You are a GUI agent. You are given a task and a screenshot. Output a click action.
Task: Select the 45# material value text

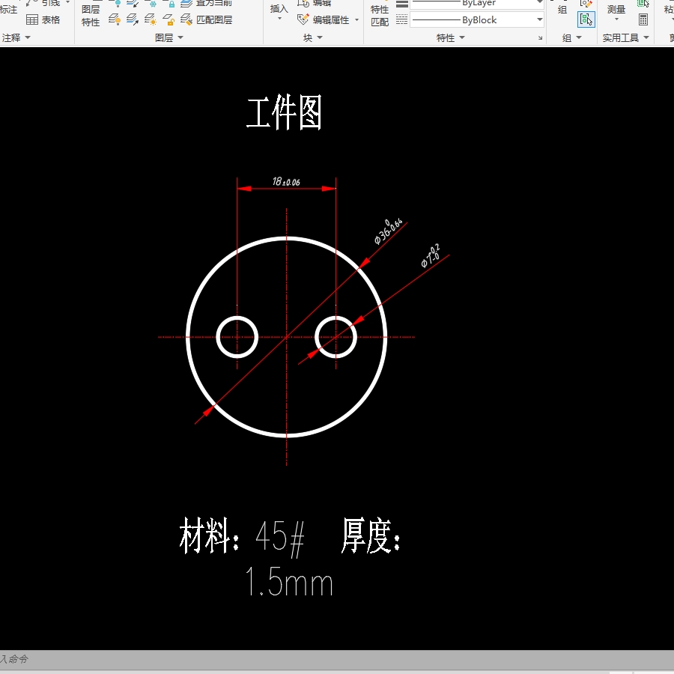280,538
